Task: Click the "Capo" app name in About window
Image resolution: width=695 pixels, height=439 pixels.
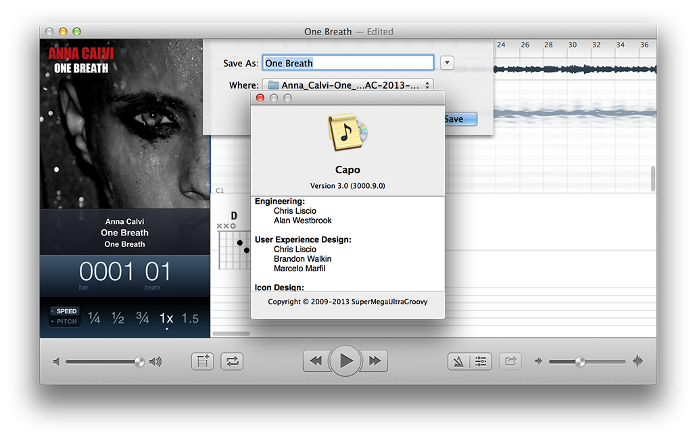Action: tap(347, 170)
